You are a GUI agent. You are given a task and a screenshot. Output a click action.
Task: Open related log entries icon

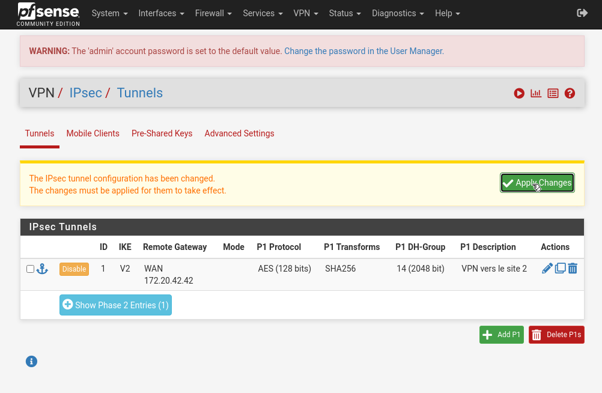[553, 93]
